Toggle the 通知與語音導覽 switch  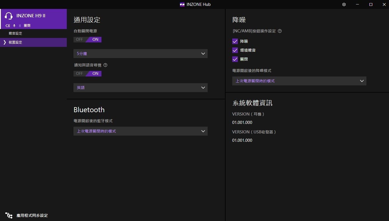(87, 73)
